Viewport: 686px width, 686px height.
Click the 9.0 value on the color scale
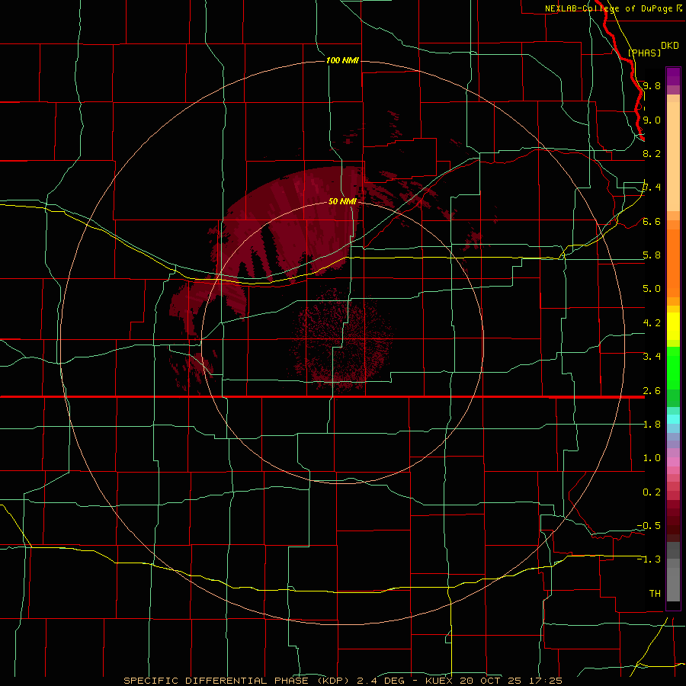[x=652, y=120]
